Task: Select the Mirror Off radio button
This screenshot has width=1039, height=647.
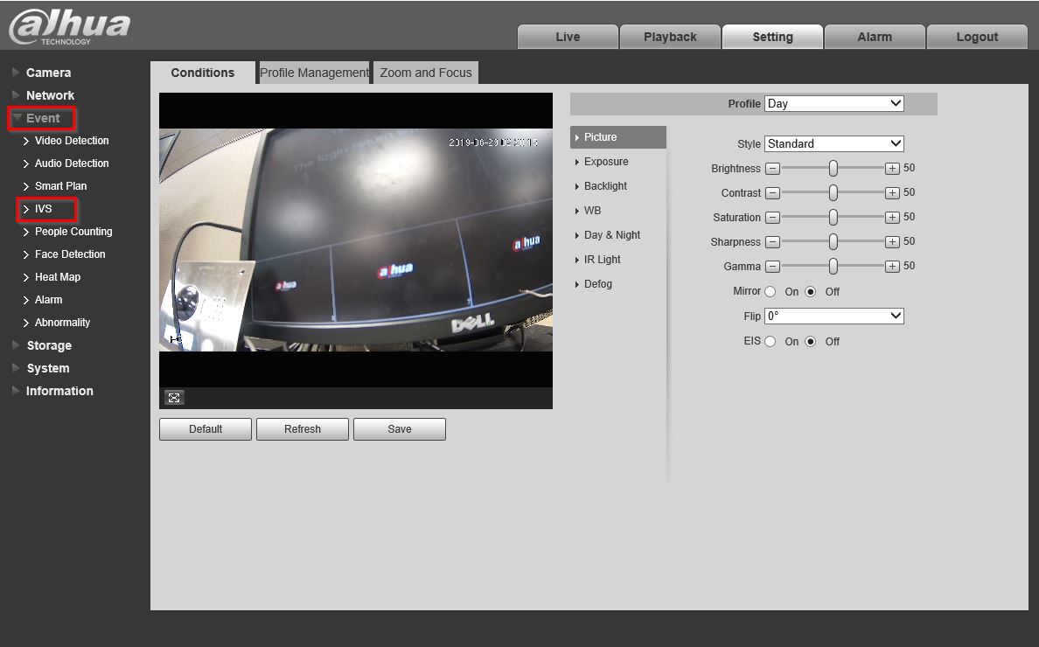Action: [x=811, y=292]
